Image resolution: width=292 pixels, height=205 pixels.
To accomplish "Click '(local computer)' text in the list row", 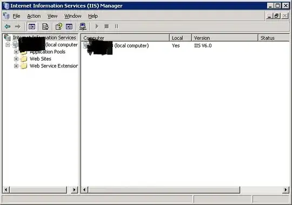I will [x=131, y=45].
